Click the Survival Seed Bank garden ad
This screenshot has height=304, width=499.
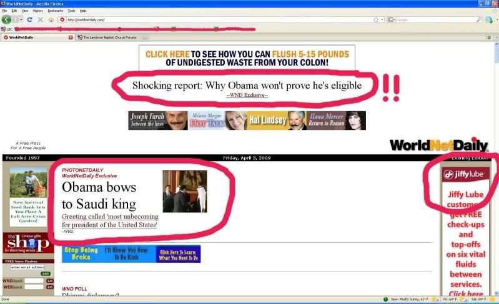28,196
